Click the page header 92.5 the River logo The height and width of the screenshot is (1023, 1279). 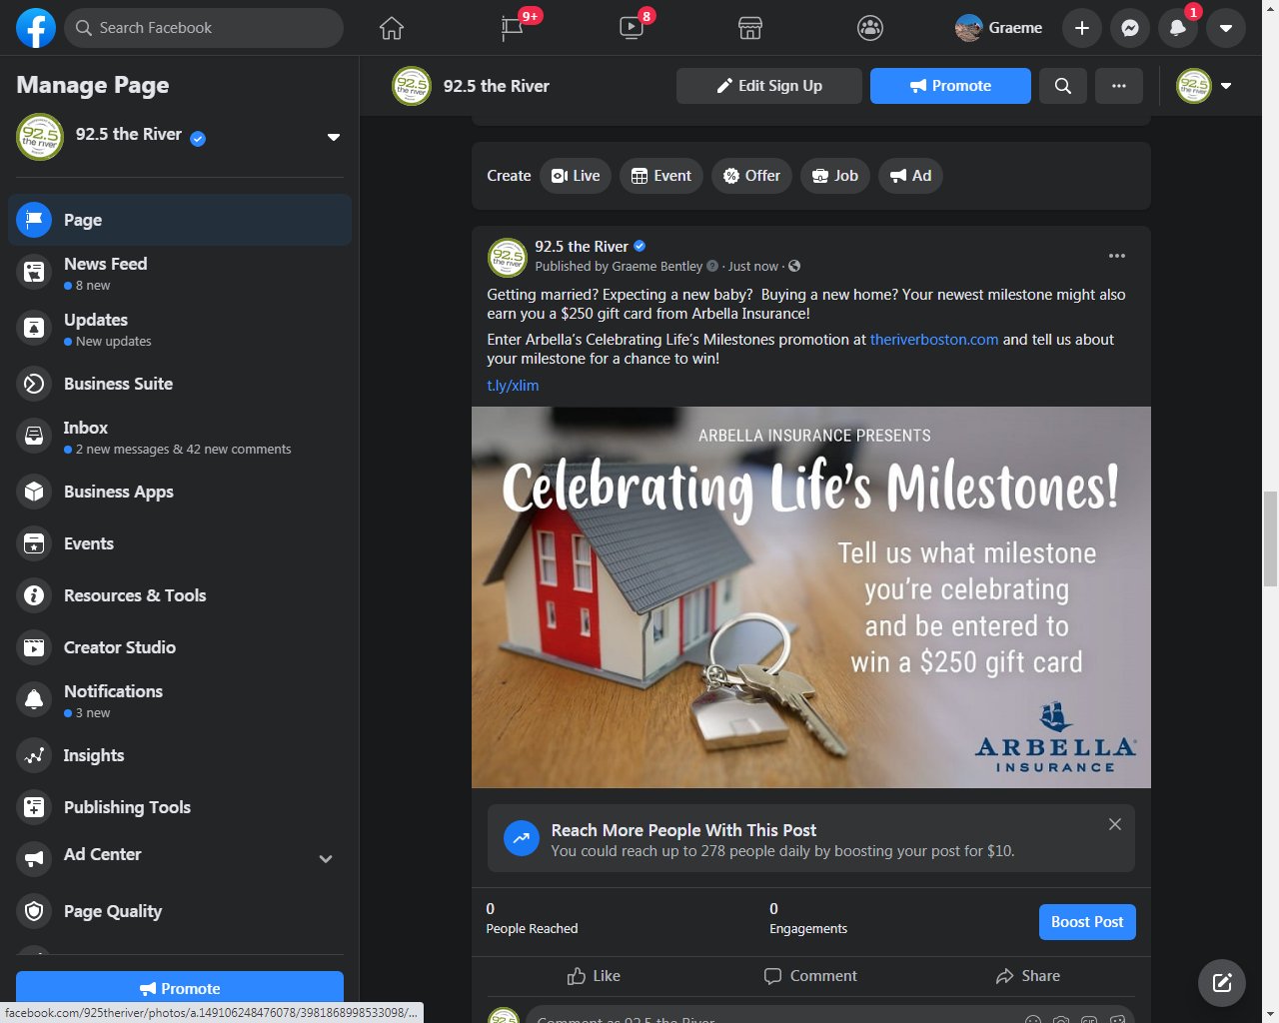412,86
